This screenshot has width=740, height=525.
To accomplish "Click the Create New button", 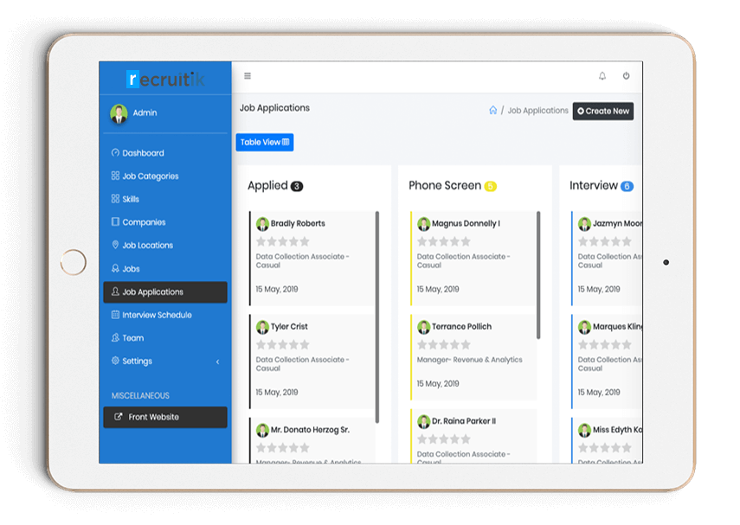I will click(x=603, y=112).
